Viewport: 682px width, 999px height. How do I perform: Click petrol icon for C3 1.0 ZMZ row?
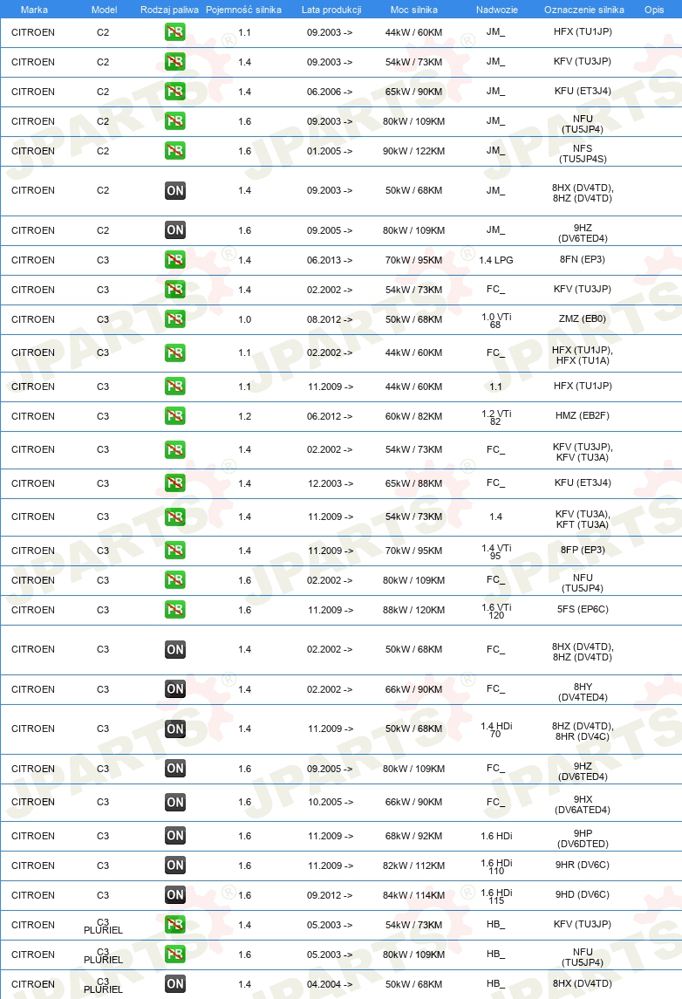pos(174,319)
